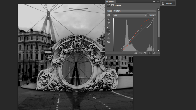Delete the Curves adjustment with trash icon
Viewport: 196px width, 110px height.
154,53
